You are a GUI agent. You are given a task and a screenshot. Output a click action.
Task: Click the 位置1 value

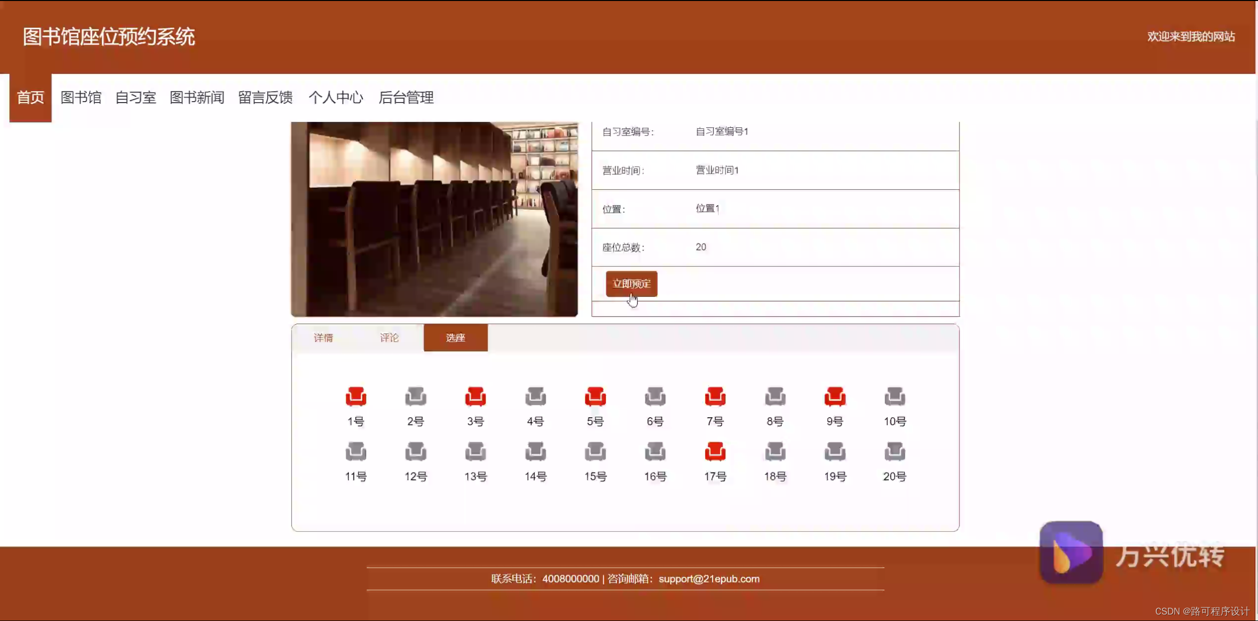(708, 208)
